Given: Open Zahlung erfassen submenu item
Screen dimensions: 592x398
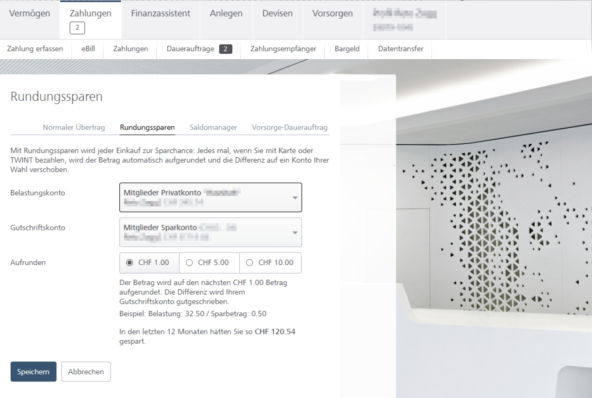Looking at the screenshot, I should [35, 49].
